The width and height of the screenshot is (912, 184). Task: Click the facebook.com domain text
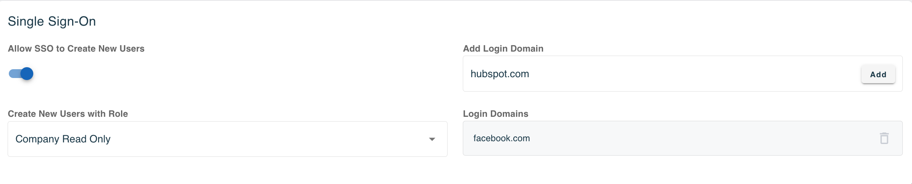[x=501, y=138]
